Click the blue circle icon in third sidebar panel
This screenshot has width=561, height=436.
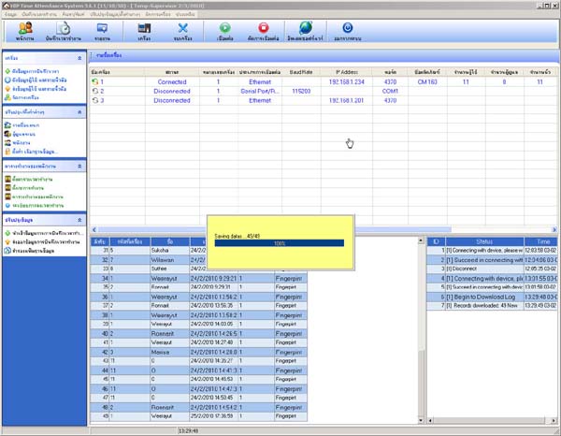point(7,206)
